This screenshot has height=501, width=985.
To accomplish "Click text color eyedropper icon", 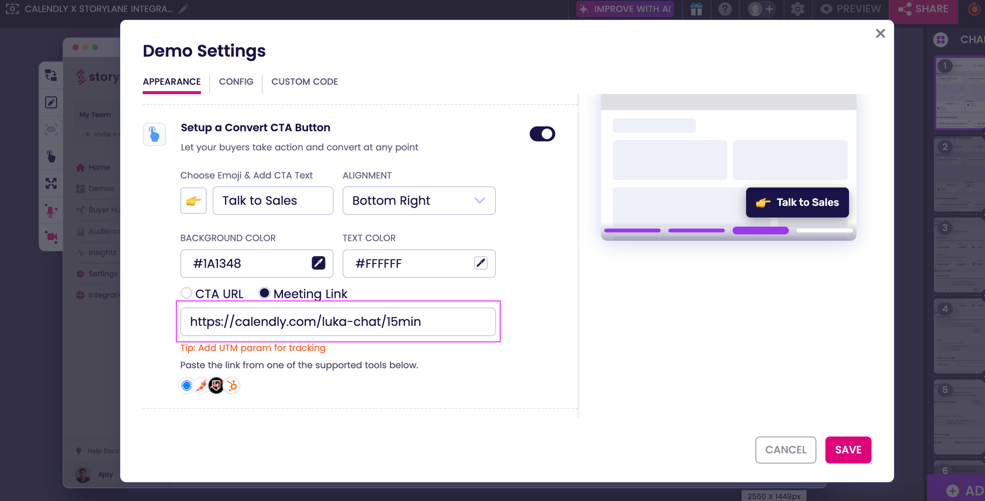I will coord(481,263).
